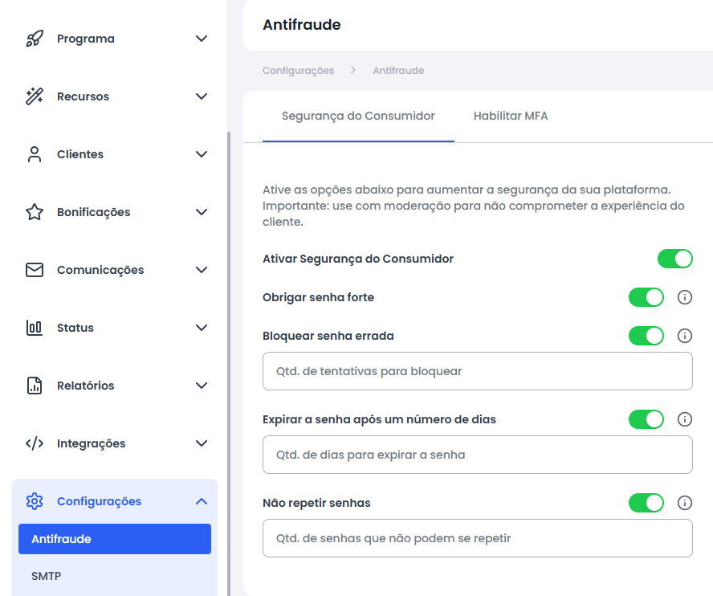Expand the Integrações section chevron

202,443
